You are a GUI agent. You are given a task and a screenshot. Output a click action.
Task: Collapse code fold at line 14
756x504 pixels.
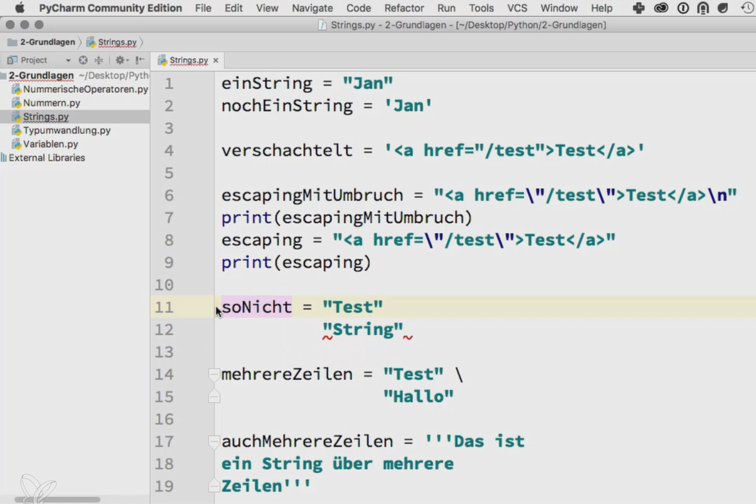[214, 375]
